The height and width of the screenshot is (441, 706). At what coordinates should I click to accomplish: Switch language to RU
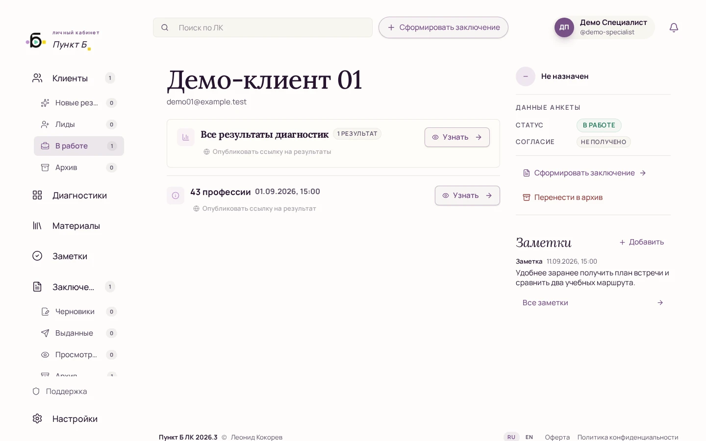[x=511, y=437]
